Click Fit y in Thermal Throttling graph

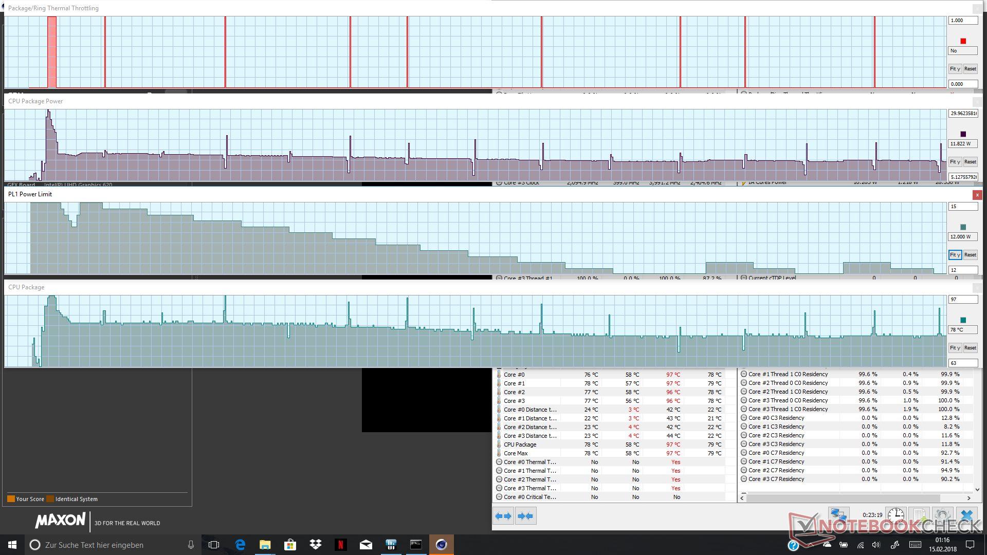click(955, 69)
